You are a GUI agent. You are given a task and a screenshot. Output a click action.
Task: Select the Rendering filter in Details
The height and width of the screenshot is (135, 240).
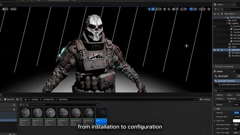point(231,99)
